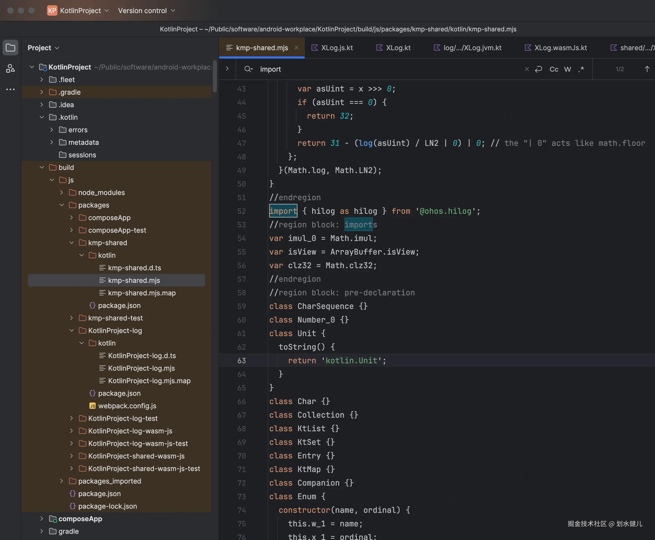The image size is (655, 540).
Task: Open the Version control dropdown
Action: tap(146, 10)
